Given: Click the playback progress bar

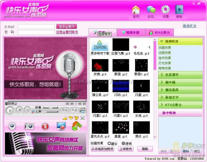Looking at the screenshot, I should point(46,101).
